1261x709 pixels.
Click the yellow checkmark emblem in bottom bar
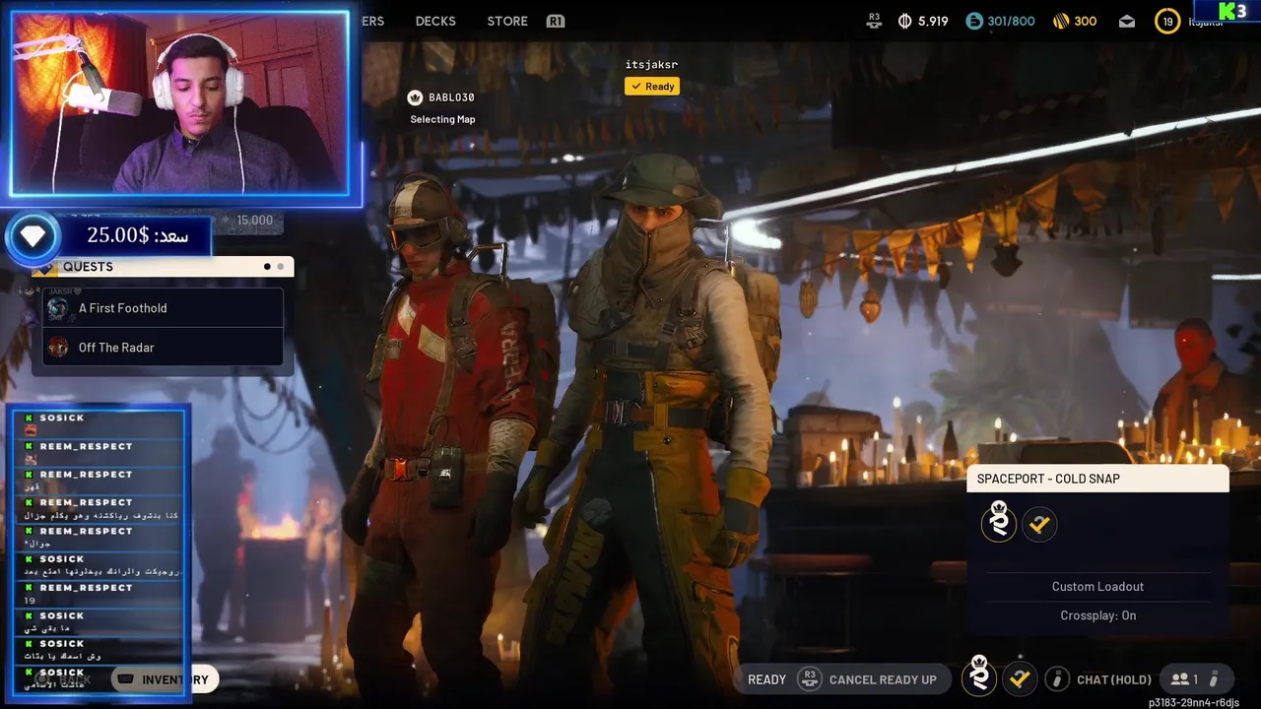coord(1020,678)
